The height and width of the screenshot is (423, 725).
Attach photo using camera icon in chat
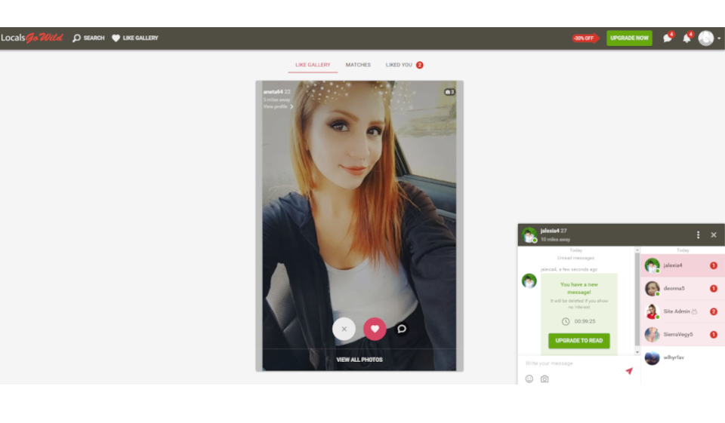click(x=545, y=379)
